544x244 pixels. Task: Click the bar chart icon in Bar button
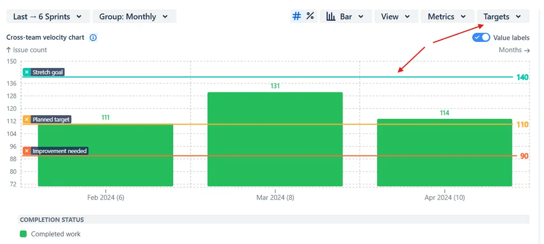[331, 16]
